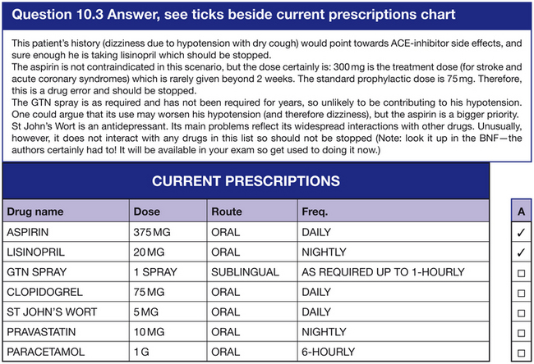534x364 pixels.
Task: Tick the Clopidogrel checkbox
Action: click(x=521, y=293)
